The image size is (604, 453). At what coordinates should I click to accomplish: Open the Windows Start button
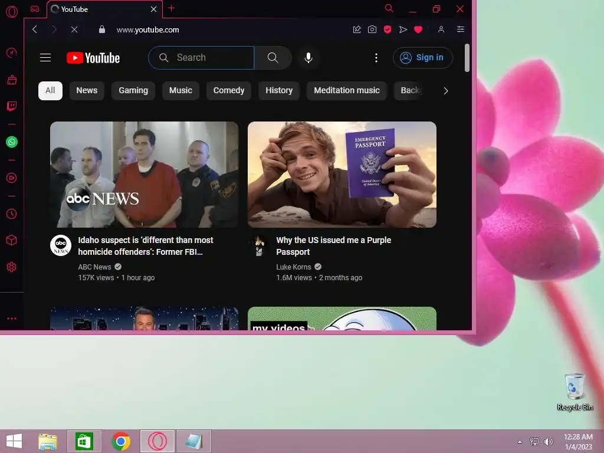pyautogui.click(x=14, y=441)
